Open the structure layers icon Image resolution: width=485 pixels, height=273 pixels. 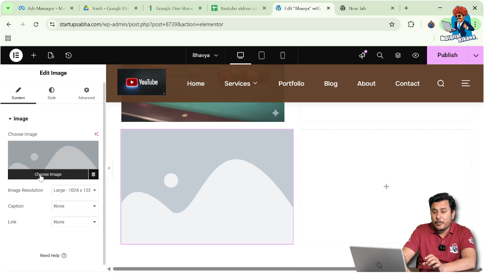[x=398, y=55]
